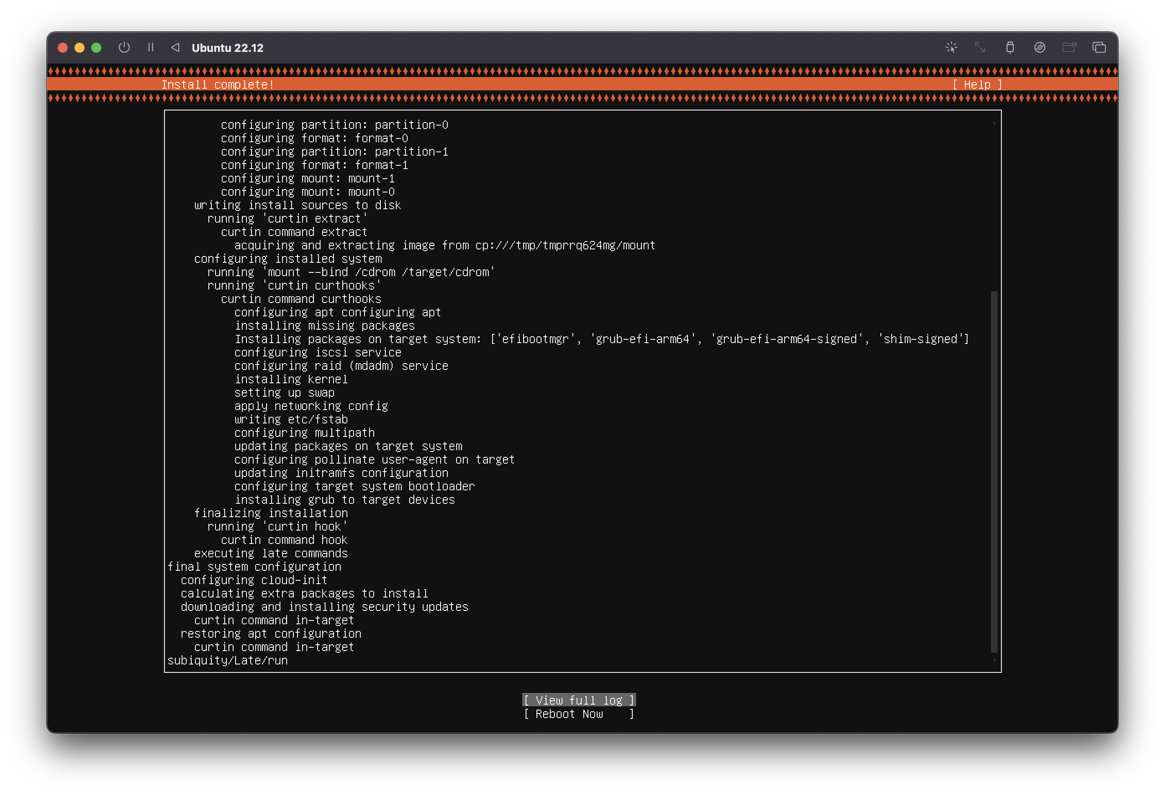Click the resize display arrows icon

pos(980,48)
